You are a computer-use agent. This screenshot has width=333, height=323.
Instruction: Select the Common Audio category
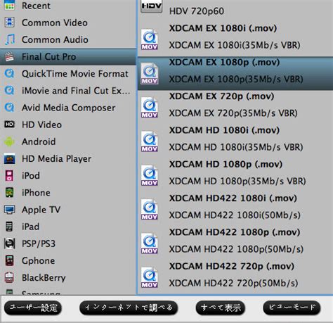pyautogui.click(x=55, y=39)
